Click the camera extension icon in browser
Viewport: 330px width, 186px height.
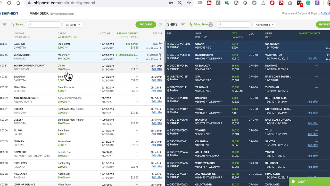290,3
